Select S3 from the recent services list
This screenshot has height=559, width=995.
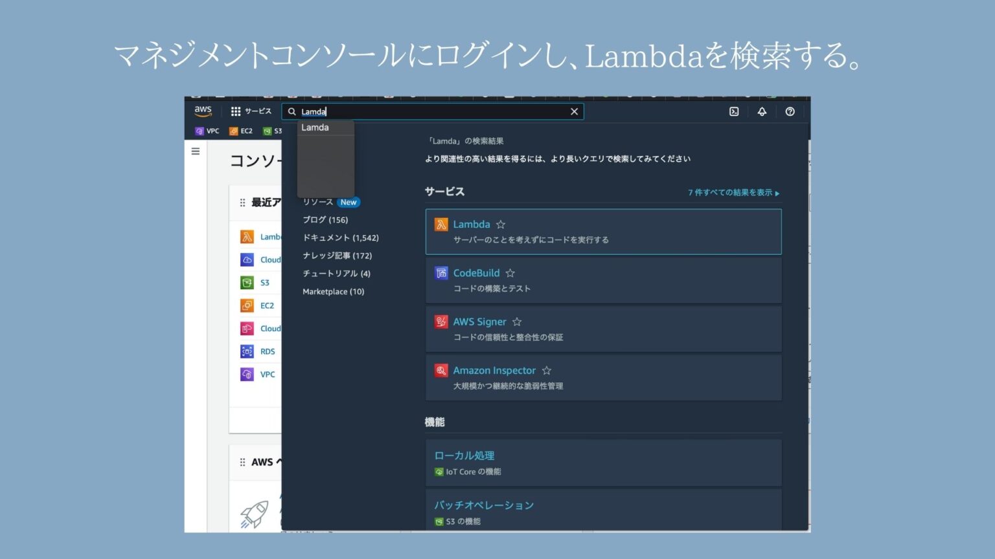(264, 282)
